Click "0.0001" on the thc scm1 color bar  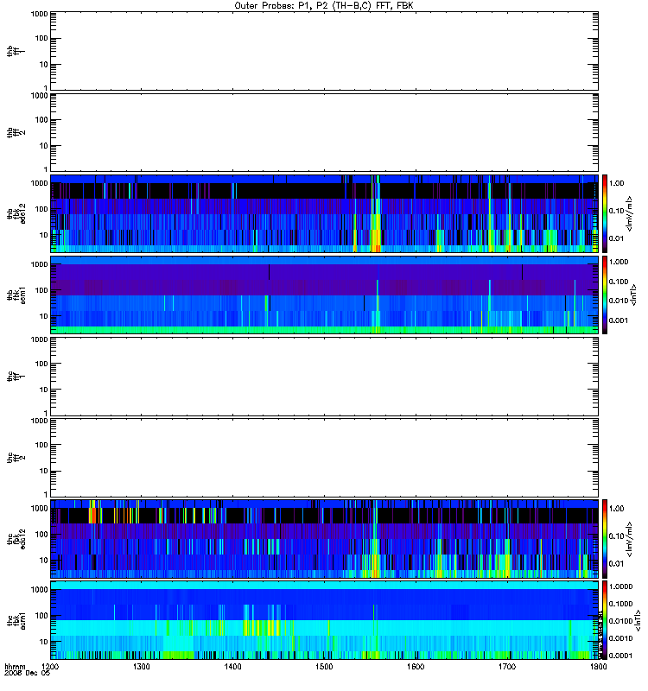(620, 656)
